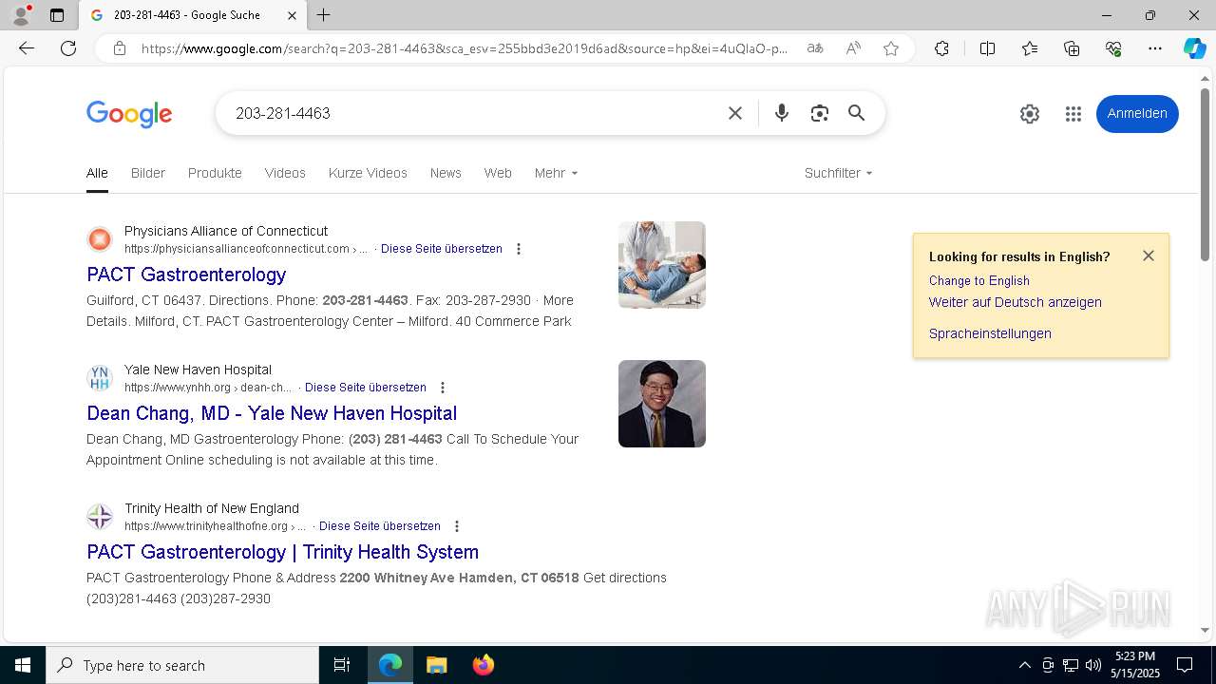Open Windows Start menu
Screen dimensions: 1216x684
pos(23,665)
